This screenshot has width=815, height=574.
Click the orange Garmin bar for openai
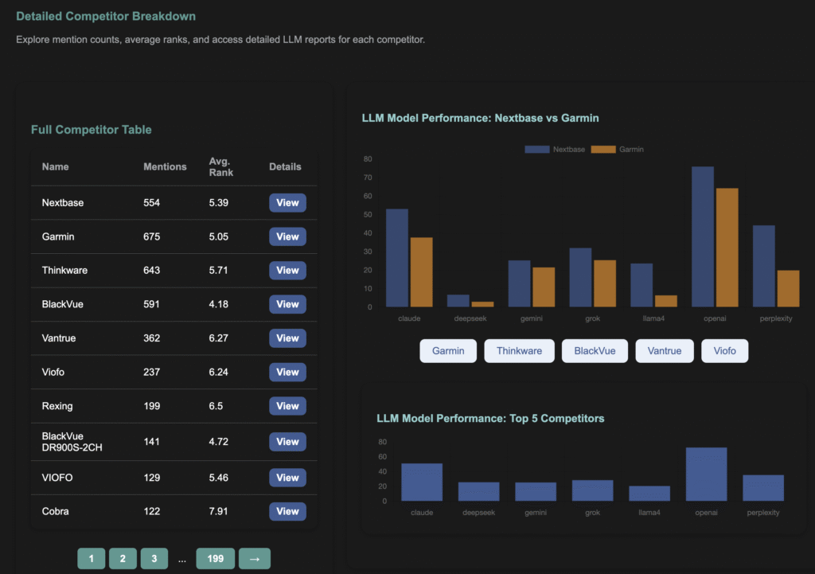[x=727, y=248]
